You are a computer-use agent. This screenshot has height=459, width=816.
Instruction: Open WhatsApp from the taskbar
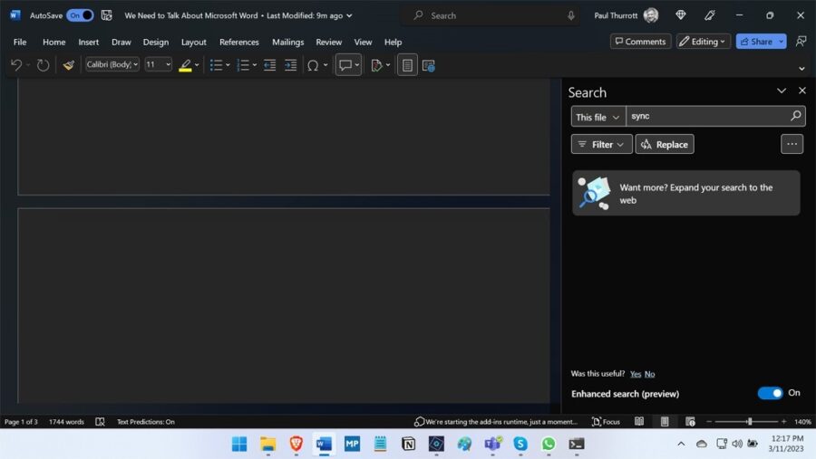pos(548,444)
